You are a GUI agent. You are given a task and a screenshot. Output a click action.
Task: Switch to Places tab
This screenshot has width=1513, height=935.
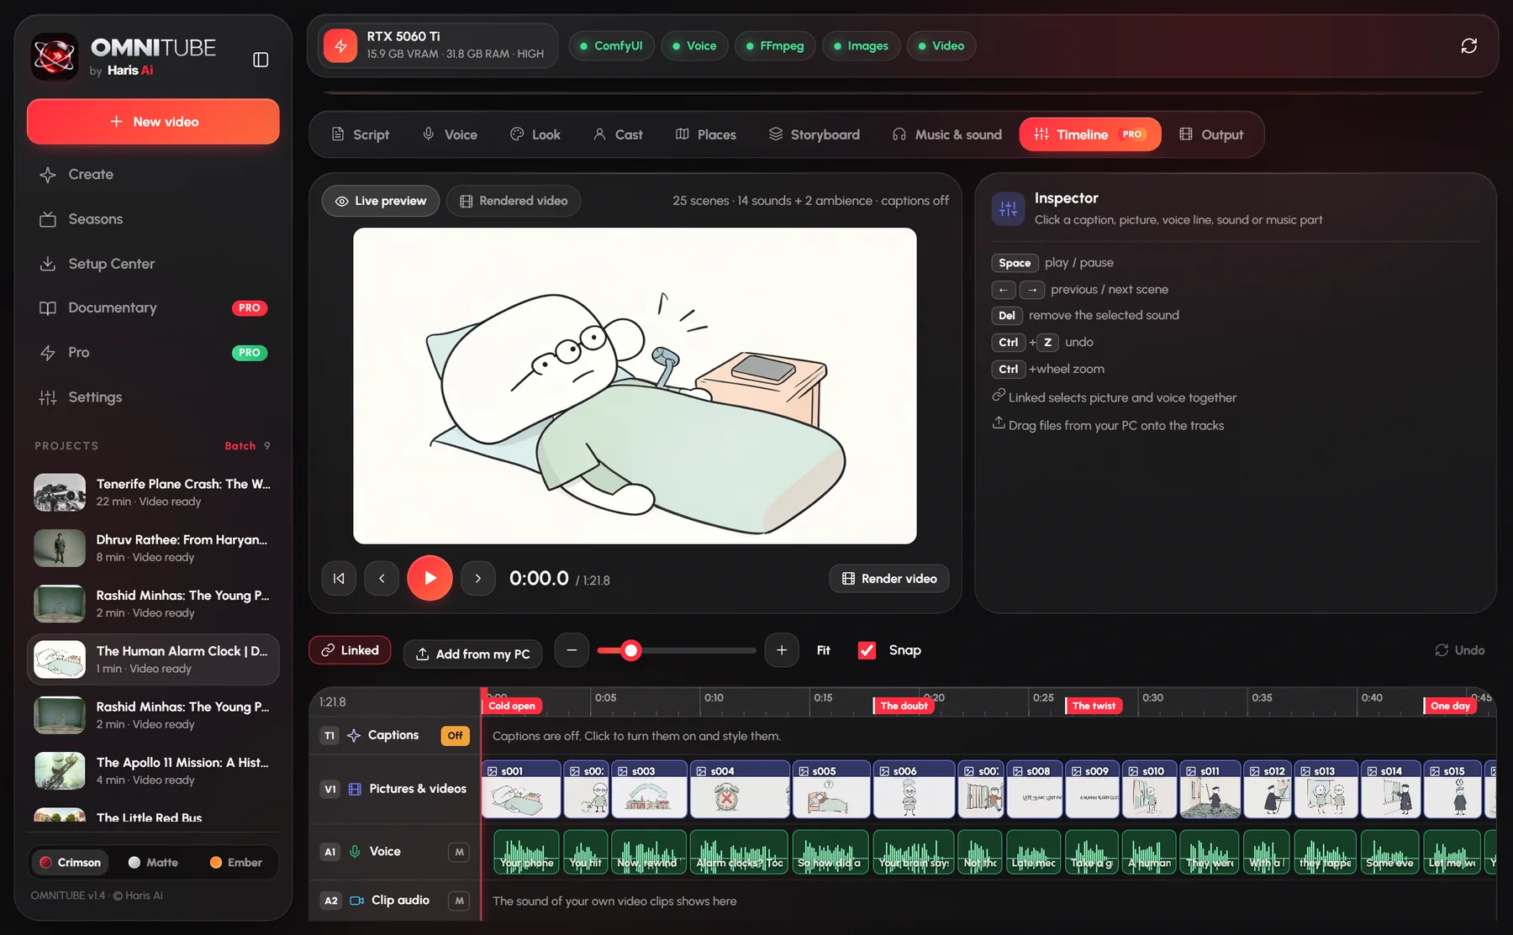[x=706, y=134]
